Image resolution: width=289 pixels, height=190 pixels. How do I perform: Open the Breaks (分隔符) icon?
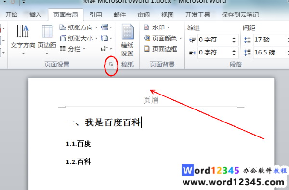[106, 27]
